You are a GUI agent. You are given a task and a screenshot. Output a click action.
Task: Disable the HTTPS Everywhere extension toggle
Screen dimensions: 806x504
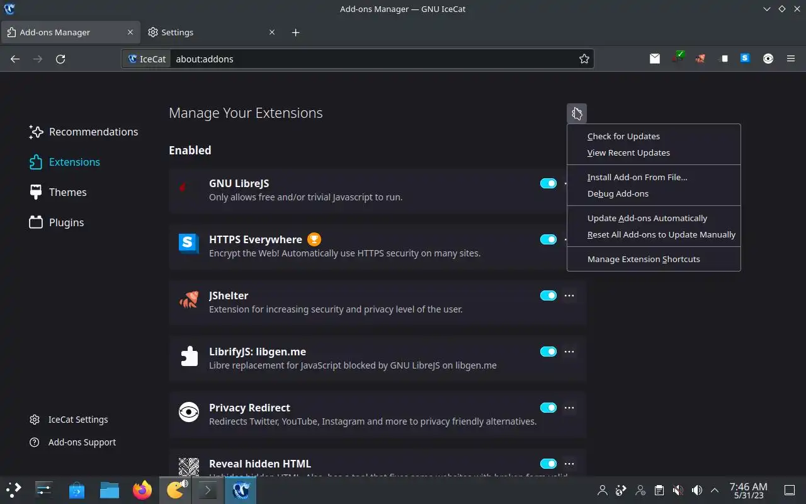click(548, 239)
